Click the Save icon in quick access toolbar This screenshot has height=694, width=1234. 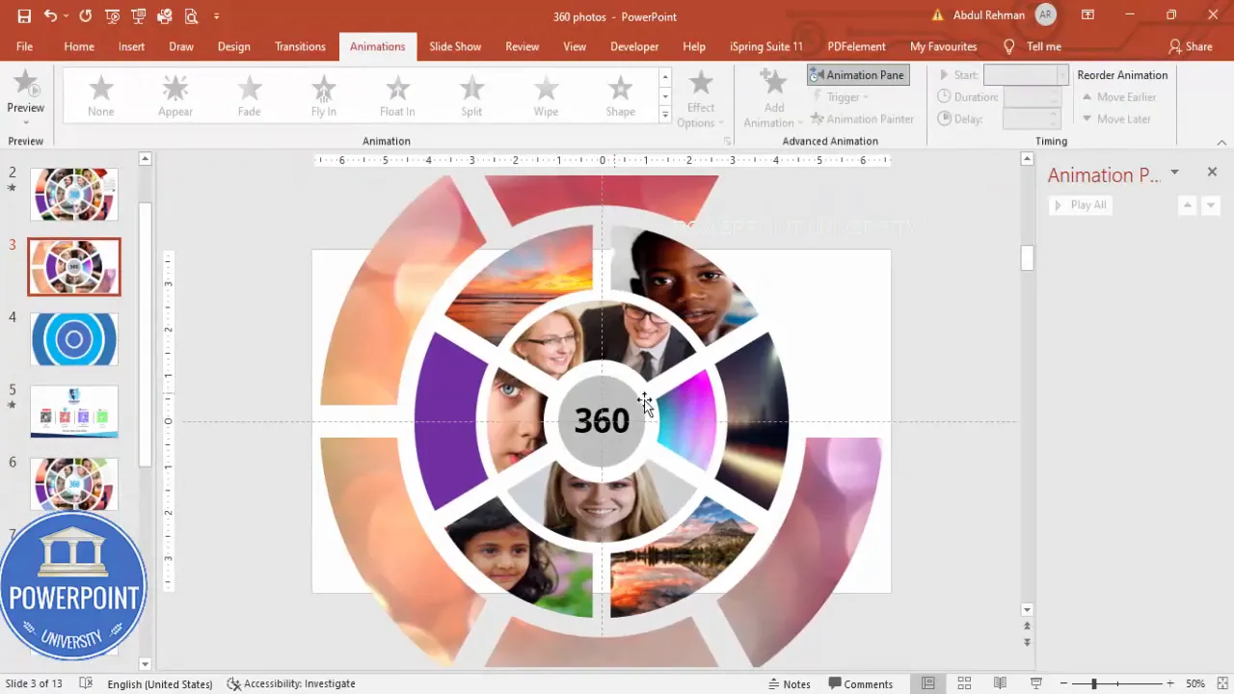coord(24,16)
